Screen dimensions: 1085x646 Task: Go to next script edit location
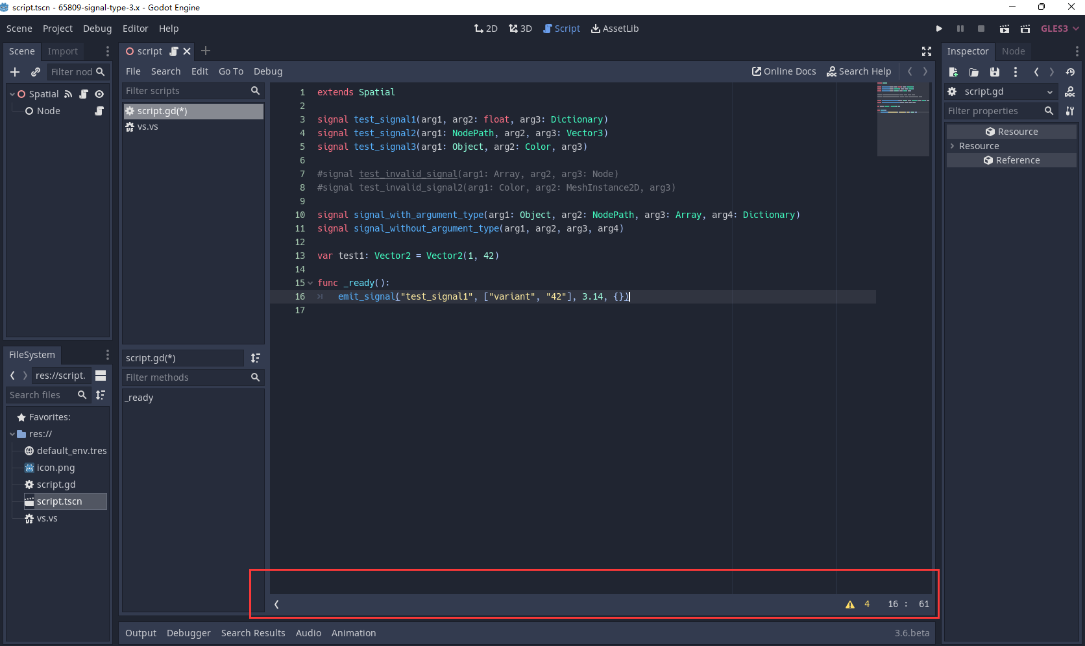click(x=925, y=71)
